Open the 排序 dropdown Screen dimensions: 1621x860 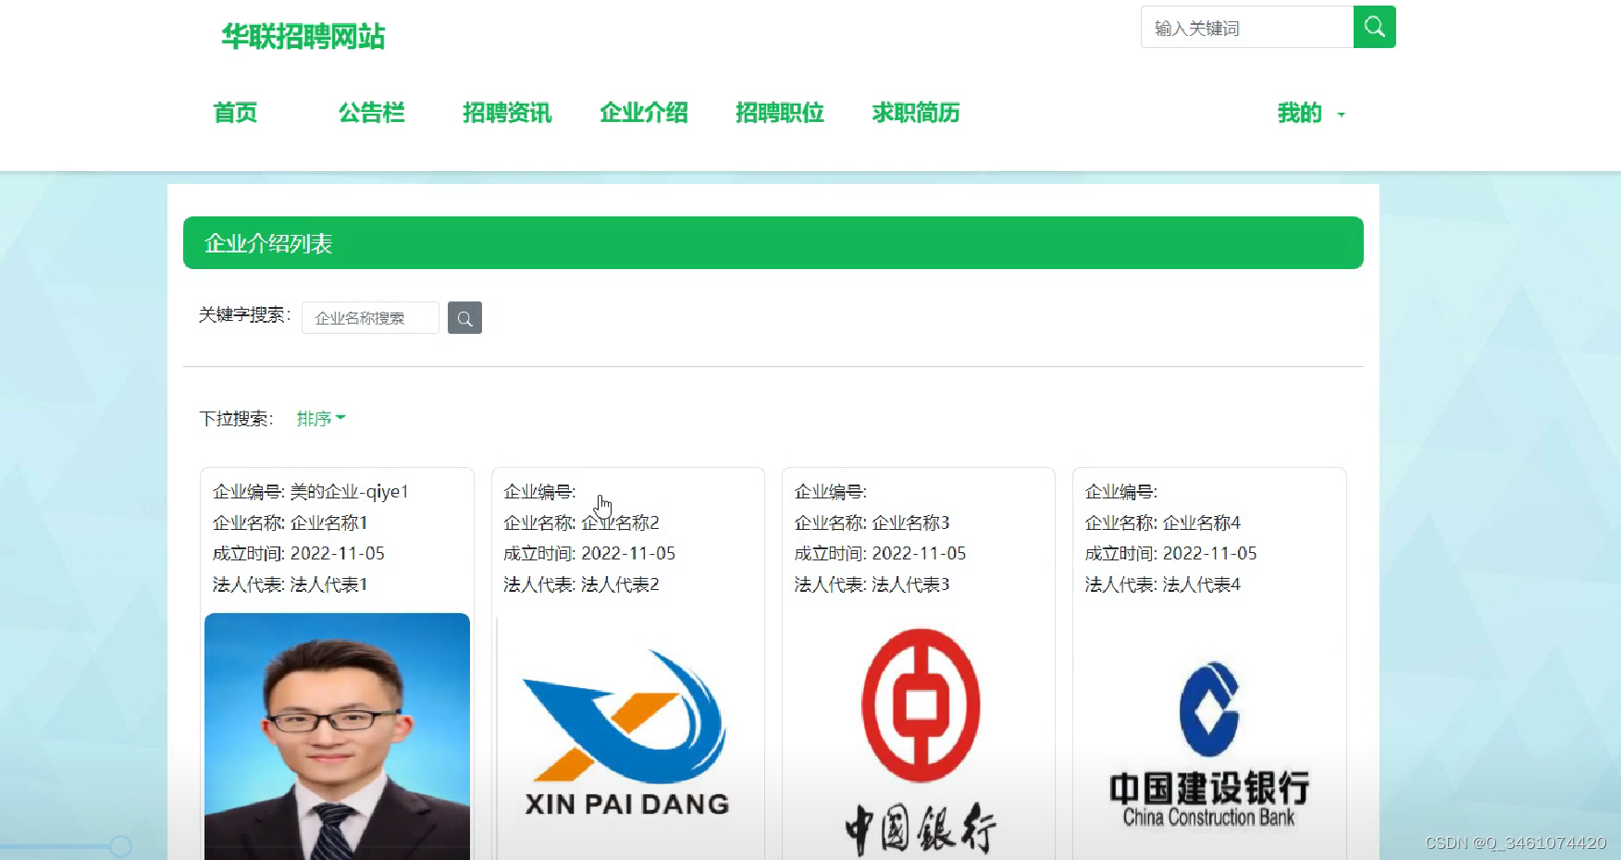click(x=320, y=419)
